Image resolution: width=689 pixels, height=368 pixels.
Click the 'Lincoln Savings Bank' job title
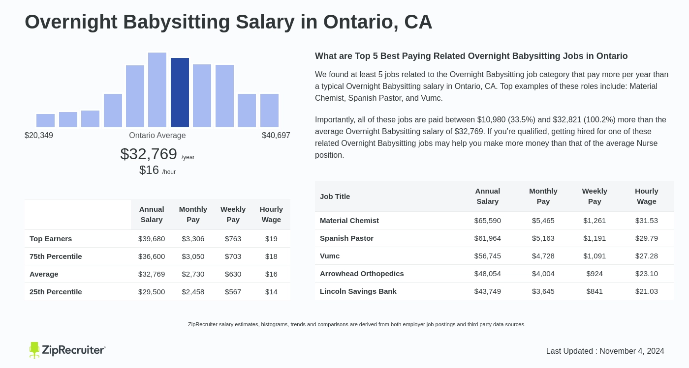[358, 291]
